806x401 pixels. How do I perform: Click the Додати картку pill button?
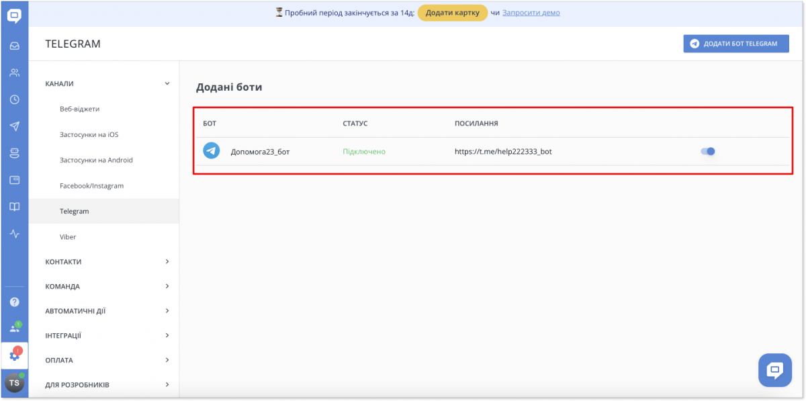[452, 12]
